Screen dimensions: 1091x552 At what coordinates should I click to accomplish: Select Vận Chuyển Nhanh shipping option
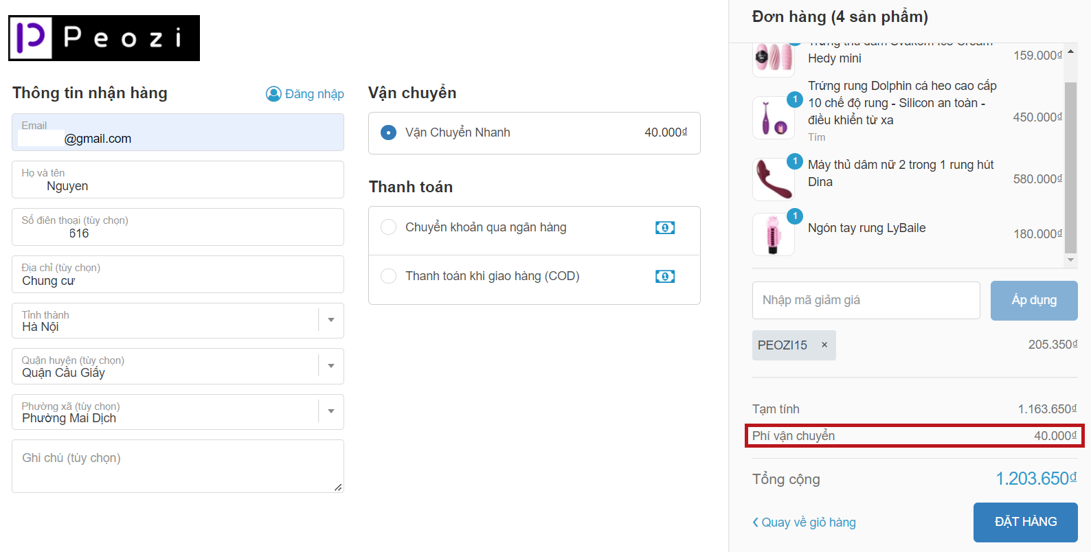coord(389,133)
